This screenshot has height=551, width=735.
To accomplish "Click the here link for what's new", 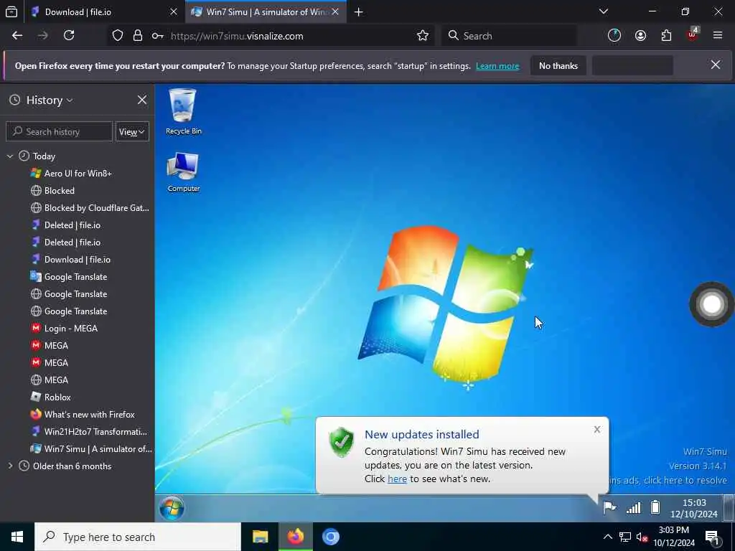I will click(397, 479).
